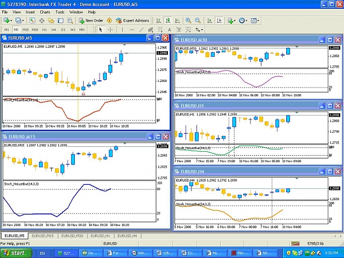This screenshot has width=344, height=258.
Task: Expand the Periods dropdown arrow
Action: click(x=247, y=20)
